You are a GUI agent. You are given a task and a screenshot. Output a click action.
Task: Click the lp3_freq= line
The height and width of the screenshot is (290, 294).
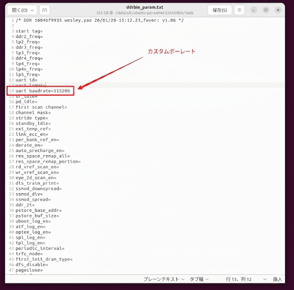coord(28,53)
